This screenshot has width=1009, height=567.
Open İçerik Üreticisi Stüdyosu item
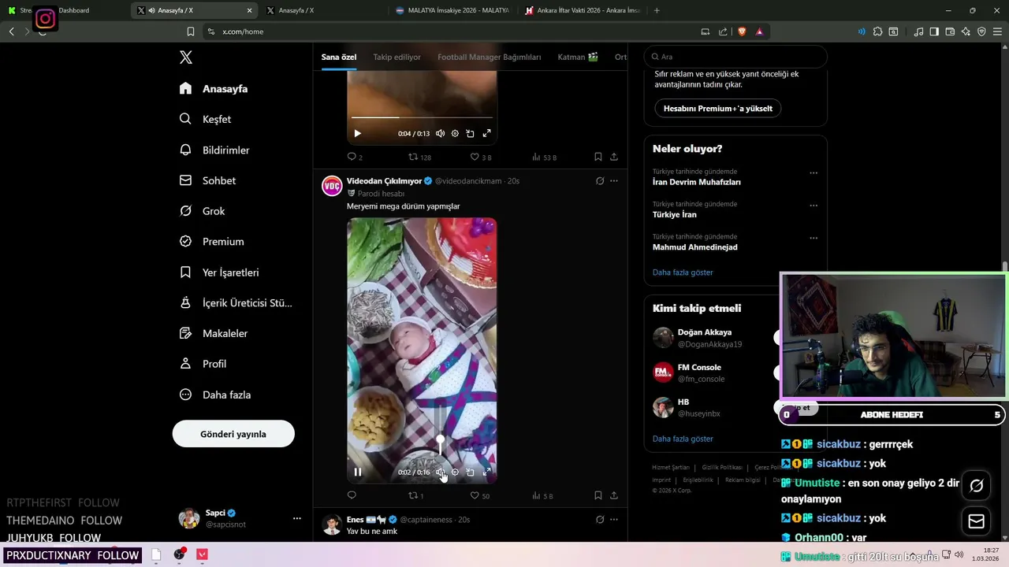pos(236,302)
